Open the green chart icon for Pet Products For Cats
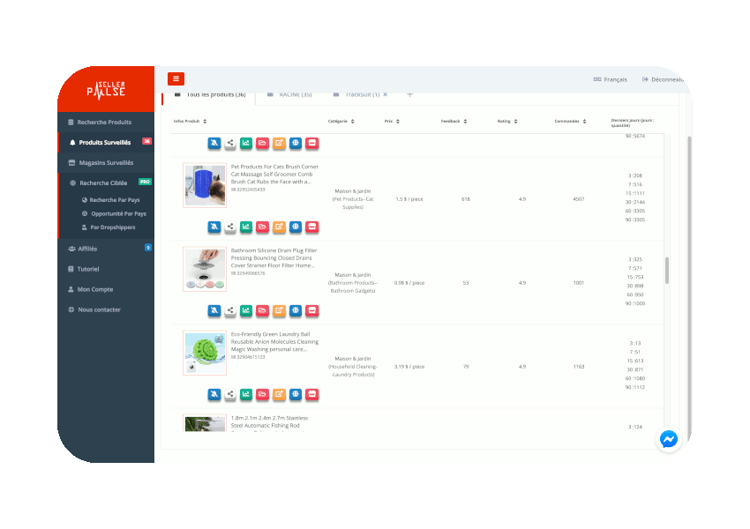This screenshot has height=529, width=750. (x=246, y=226)
